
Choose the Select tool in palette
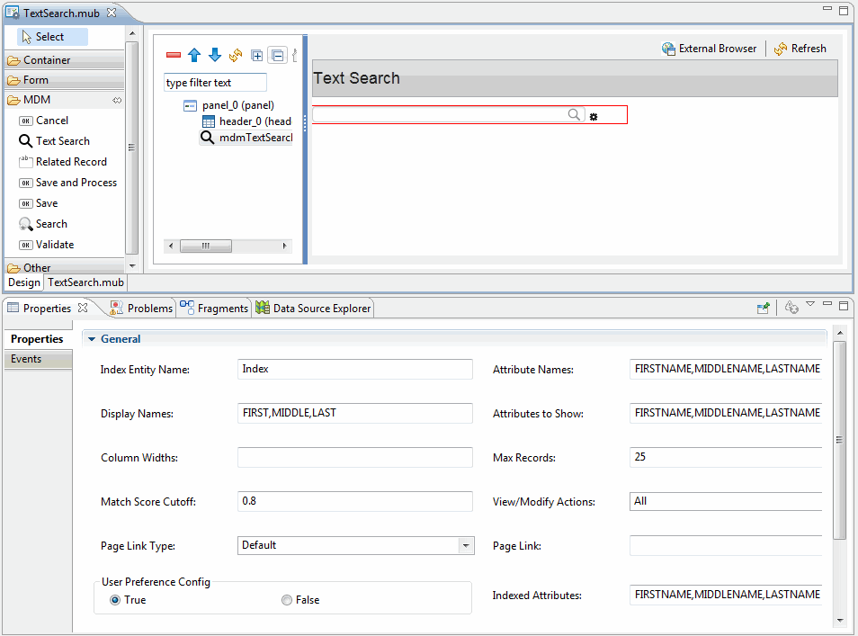tap(52, 37)
